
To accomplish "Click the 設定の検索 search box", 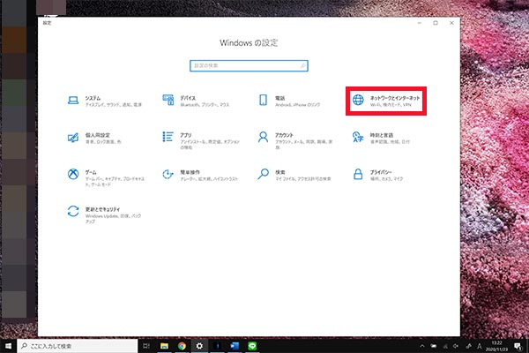I will click(x=250, y=65).
